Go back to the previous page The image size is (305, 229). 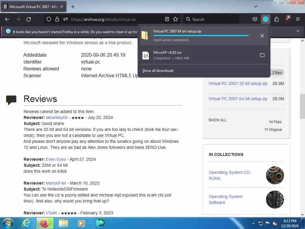(7, 19)
